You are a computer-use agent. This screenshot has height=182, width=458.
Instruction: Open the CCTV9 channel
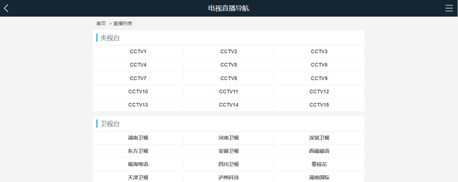coord(319,78)
